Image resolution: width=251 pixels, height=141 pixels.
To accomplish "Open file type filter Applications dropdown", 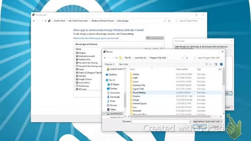I will click(207, 121).
